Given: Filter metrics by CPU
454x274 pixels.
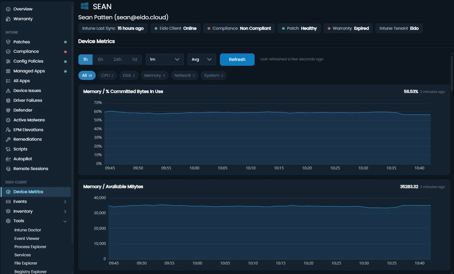Looking at the screenshot, I should (107, 75).
